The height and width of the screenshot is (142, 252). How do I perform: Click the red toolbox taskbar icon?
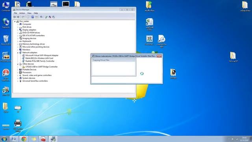point(43,139)
